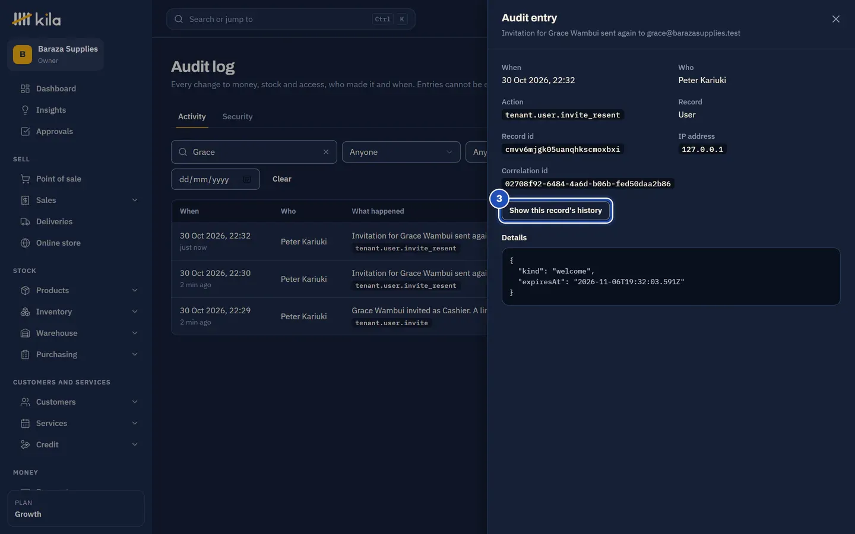Select the 22:29 Grace Wambui invited row
The width and height of the screenshot is (855, 534).
330,316
